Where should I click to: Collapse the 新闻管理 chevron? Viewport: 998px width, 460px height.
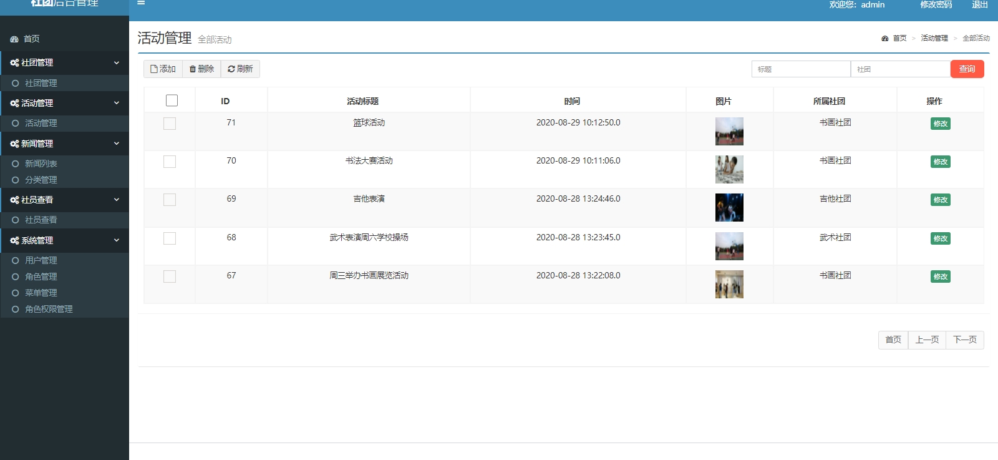[116, 144]
